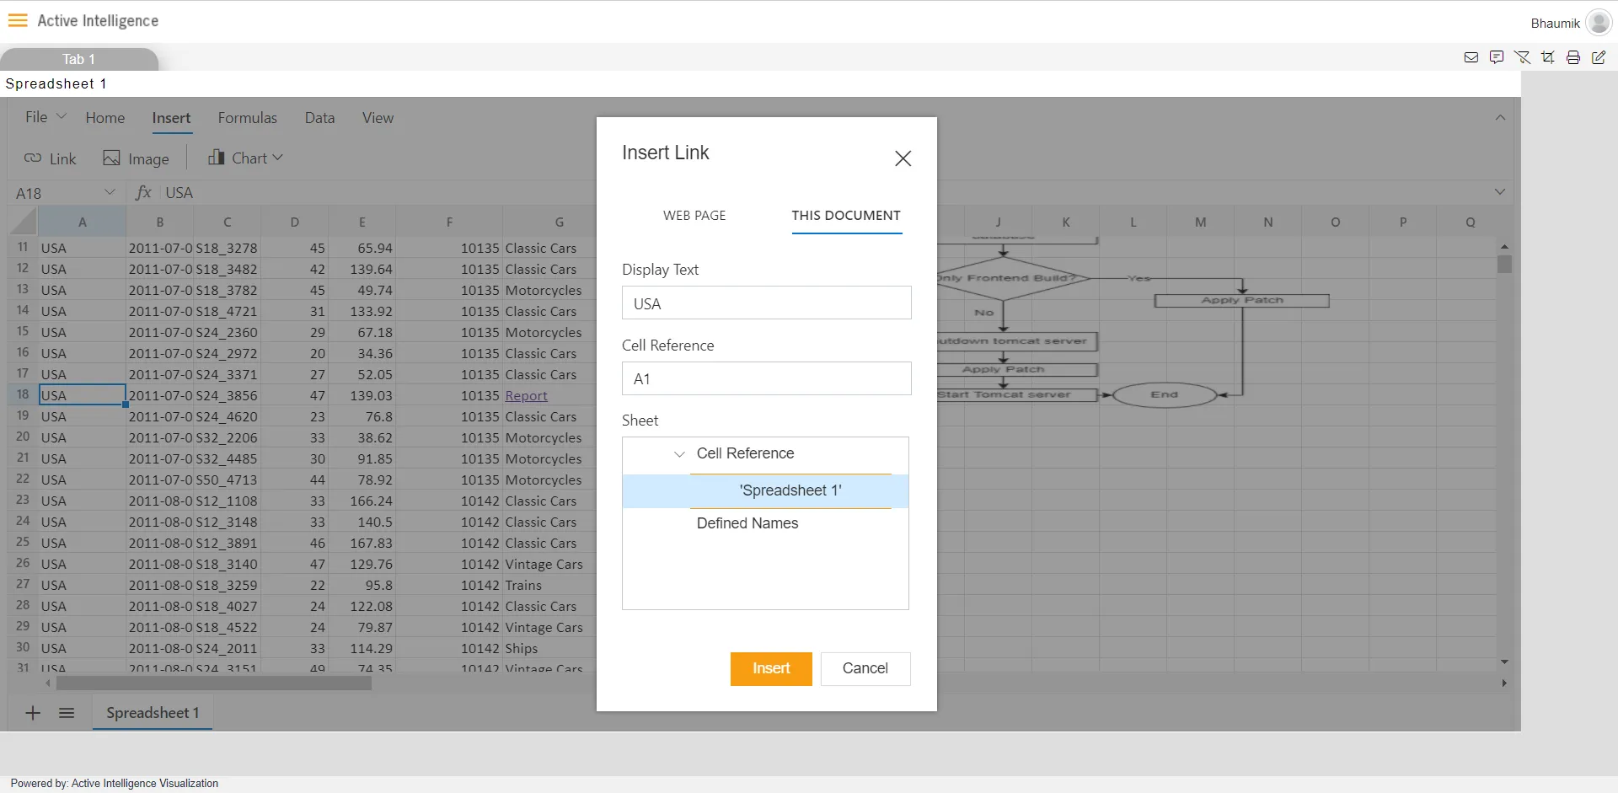
Task: Click the select-all corner of the grid
Action: click(23, 222)
